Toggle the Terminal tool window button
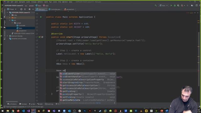The image size is (201, 113). pyautogui.click(x=23, y=104)
